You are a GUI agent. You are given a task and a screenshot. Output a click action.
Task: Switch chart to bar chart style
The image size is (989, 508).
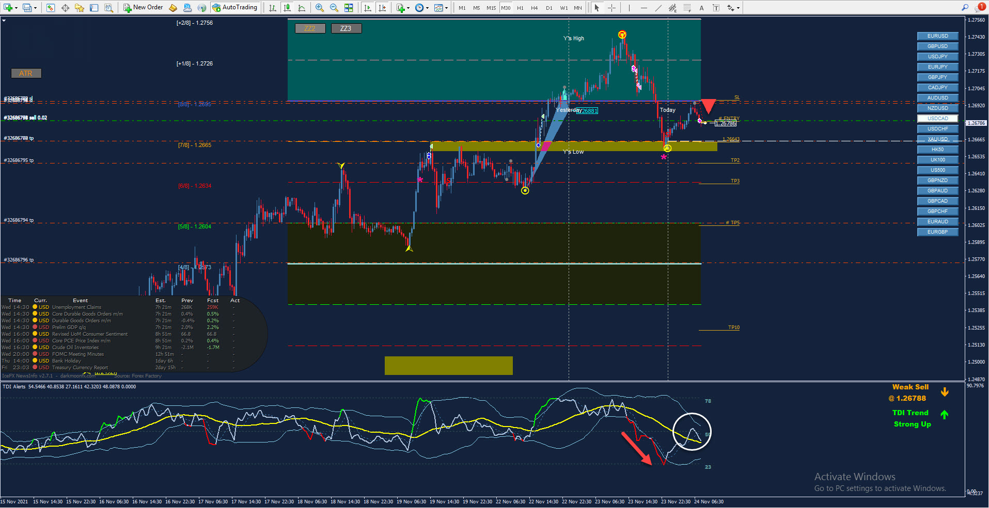272,8
